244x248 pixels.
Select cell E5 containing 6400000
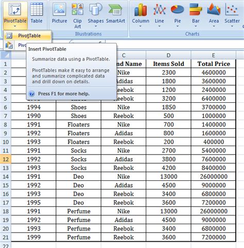pos(214,99)
